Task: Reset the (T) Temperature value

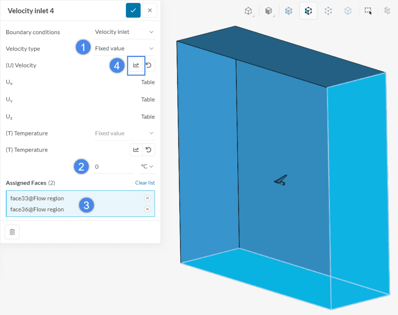Action: tap(148, 150)
